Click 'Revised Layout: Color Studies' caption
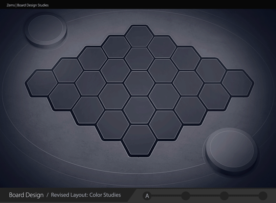 point(86,195)
